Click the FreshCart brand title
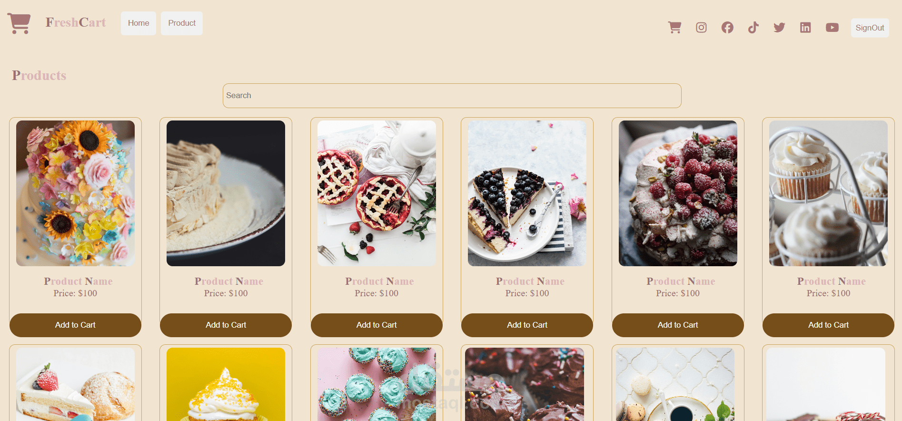 [x=76, y=22]
